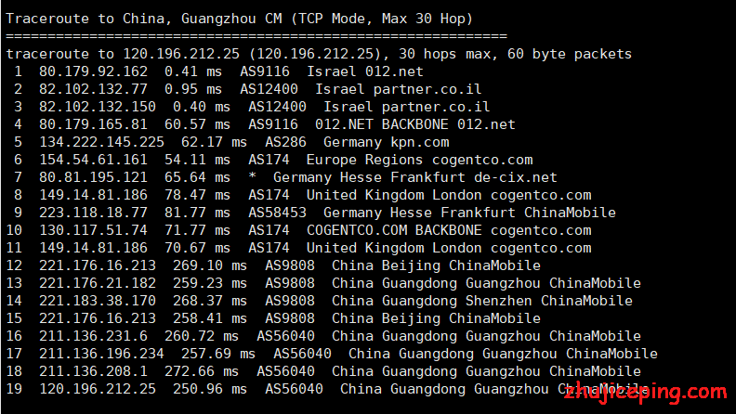Click hop 7 IP 80.81.195.121
Screen dimensions: 736x414
coord(93,177)
